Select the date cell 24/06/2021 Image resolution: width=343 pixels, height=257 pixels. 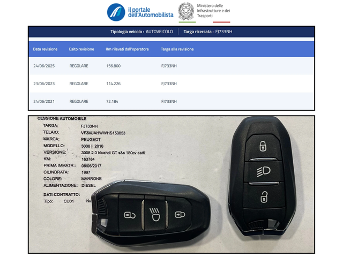[x=44, y=101]
